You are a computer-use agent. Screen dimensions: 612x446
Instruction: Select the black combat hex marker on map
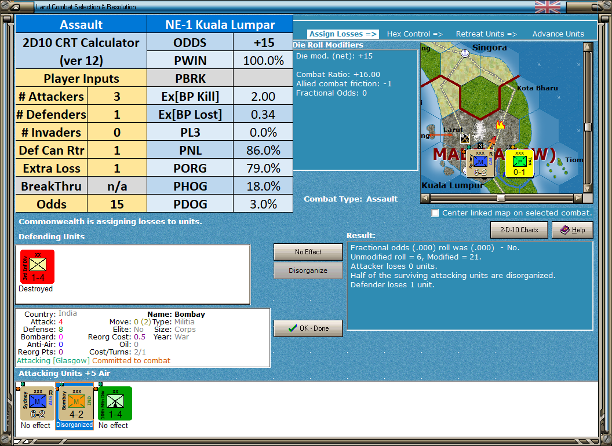pyautogui.click(x=465, y=138)
